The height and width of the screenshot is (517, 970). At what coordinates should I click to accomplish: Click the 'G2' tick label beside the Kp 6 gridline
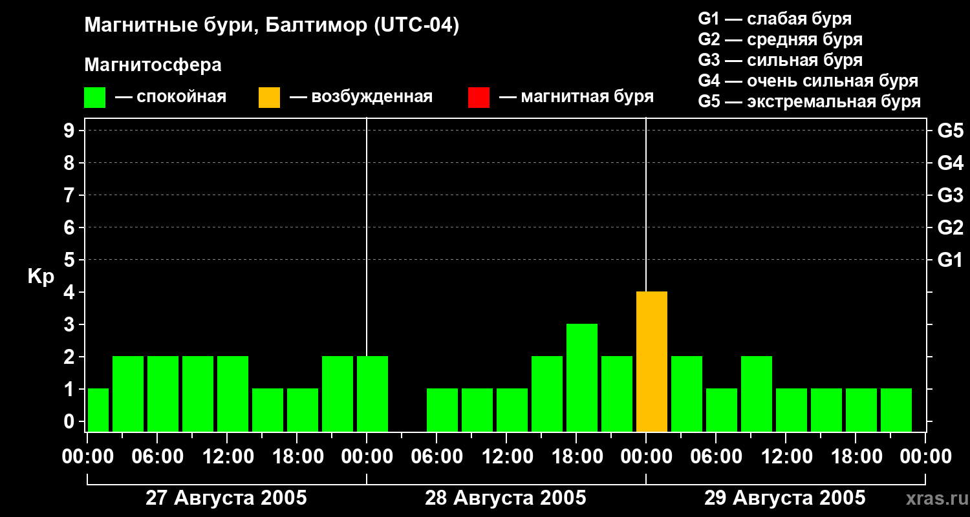pos(950,227)
